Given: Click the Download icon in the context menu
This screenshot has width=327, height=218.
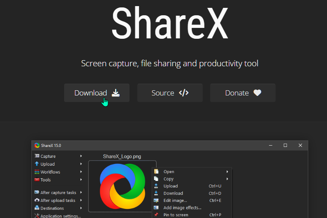Looking at the screenshot, I should pyautogui.click(x=156, y=193).
